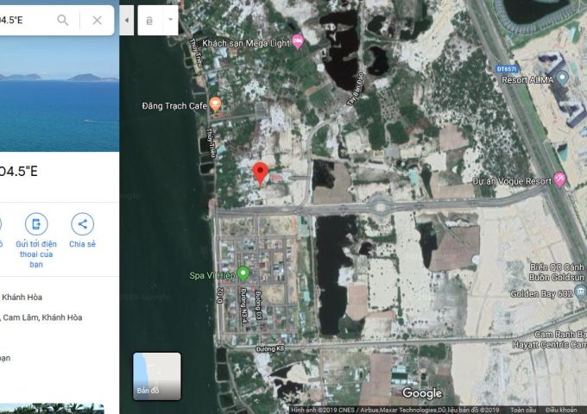
Task: Click the Khách sạn Mega Light label
Action: pyautogui.click(x=246, y=43)
